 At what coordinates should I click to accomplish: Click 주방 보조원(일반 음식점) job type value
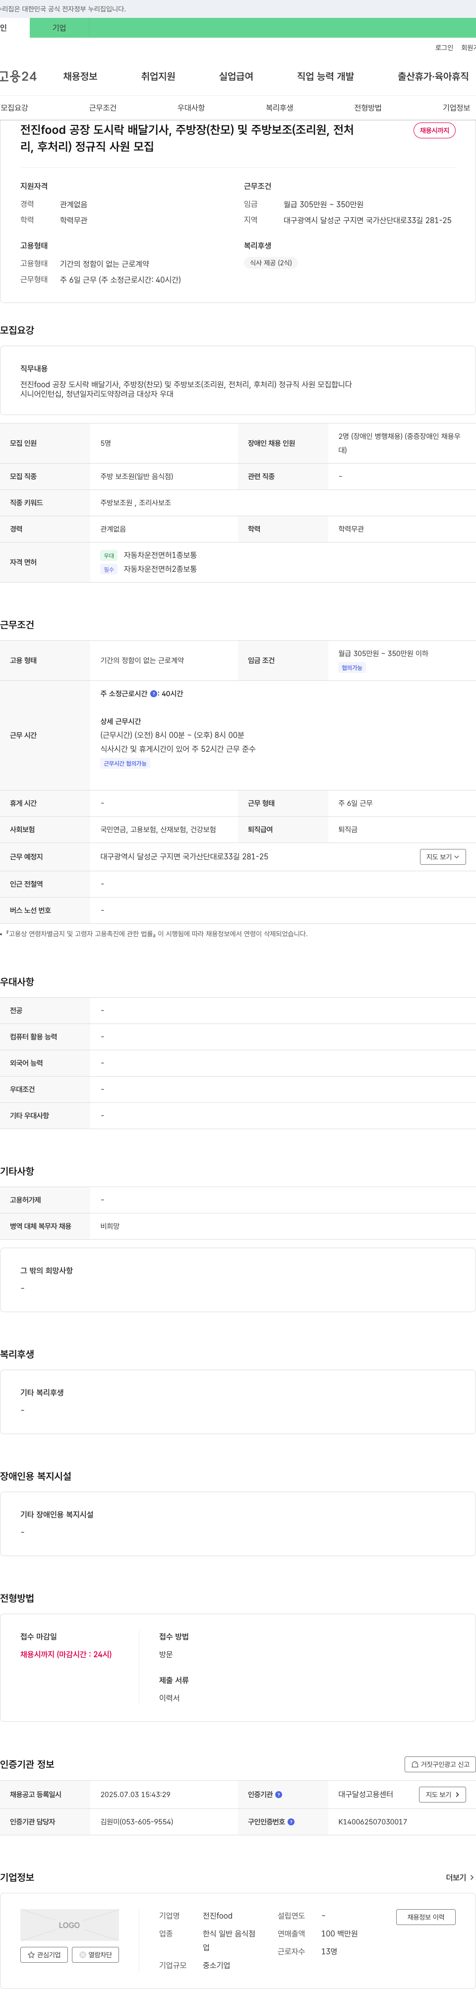[x=136, y=477]
